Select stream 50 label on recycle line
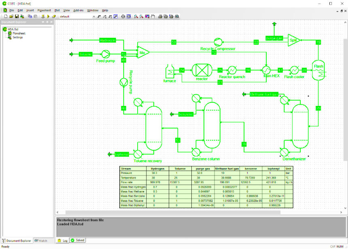348x249 pixels. pyautogui.click(x=174, y=42)
